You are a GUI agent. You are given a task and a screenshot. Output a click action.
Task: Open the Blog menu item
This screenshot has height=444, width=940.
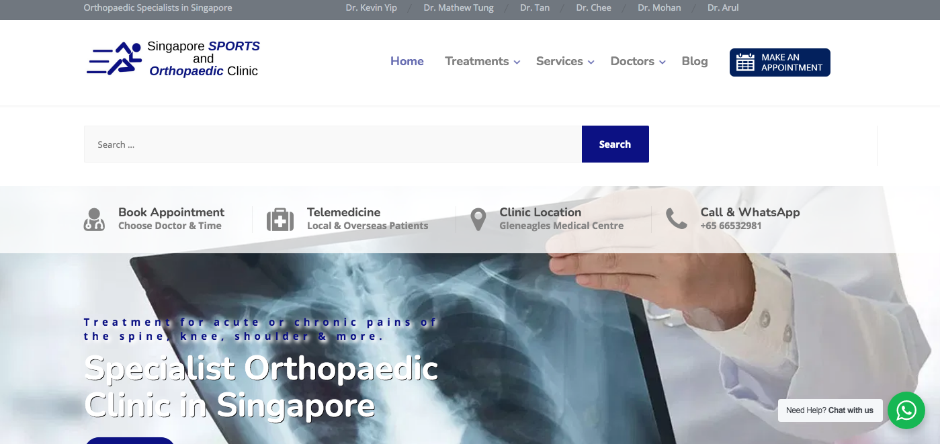(695, 61)
